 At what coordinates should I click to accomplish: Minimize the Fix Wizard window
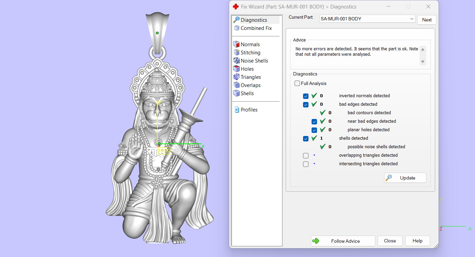point(388,6)
